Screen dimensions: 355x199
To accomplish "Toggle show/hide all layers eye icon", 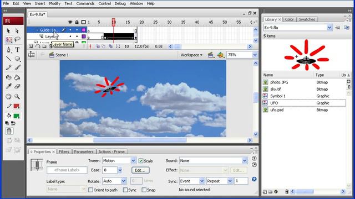I will tap(70, 22).
